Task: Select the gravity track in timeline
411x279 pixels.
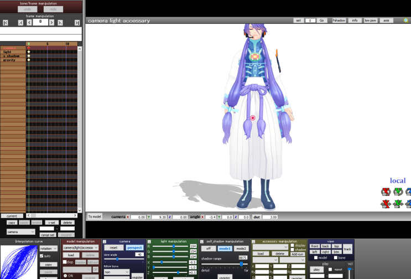Action: click(9, 60)
